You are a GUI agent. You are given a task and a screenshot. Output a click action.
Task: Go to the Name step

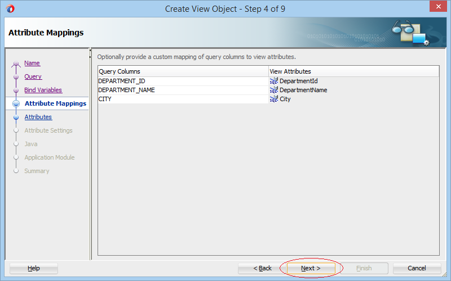[32, 63]
